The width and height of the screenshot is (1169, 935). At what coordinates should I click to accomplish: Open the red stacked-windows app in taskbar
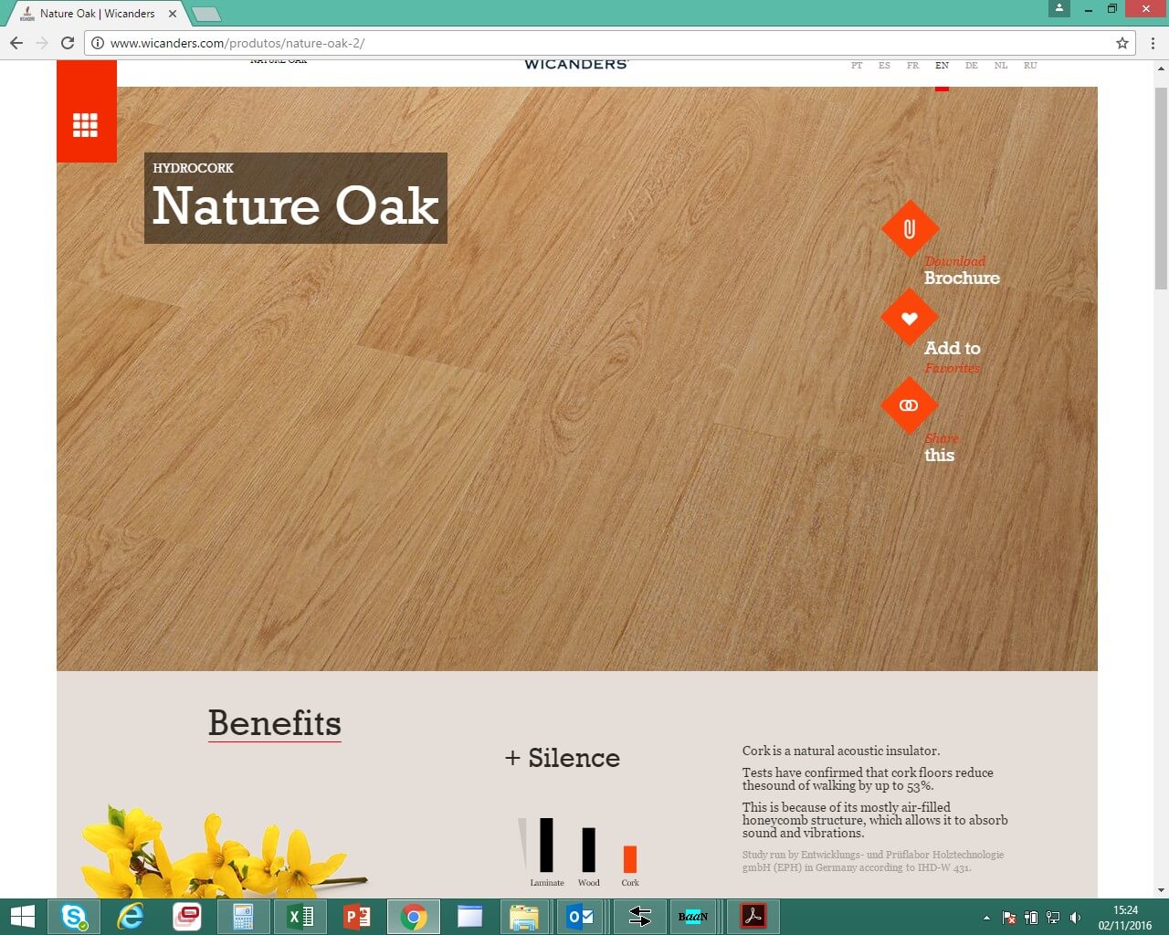coord(187,917)
